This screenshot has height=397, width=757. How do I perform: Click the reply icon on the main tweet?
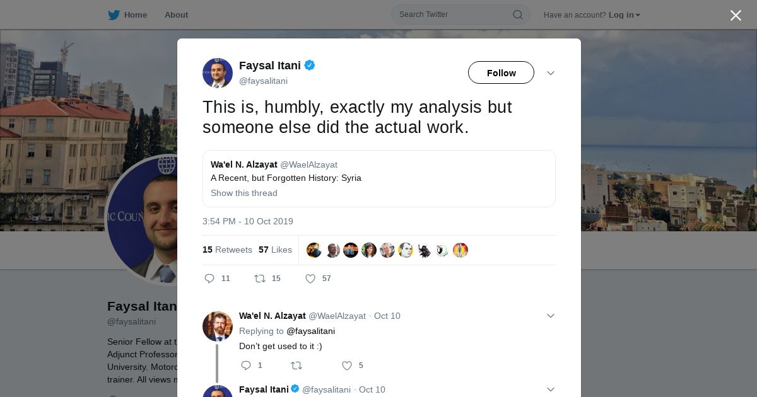[x=210, y=279]
